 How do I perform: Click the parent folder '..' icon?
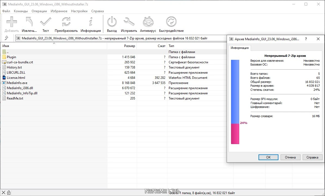click(4, 52)
